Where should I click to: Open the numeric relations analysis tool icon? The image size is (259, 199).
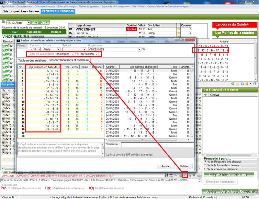coord(185,175)
